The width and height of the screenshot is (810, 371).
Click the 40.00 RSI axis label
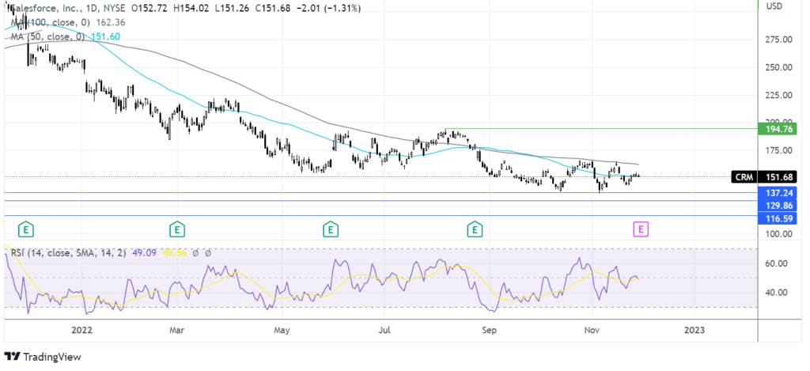click(x=777, y=293)
